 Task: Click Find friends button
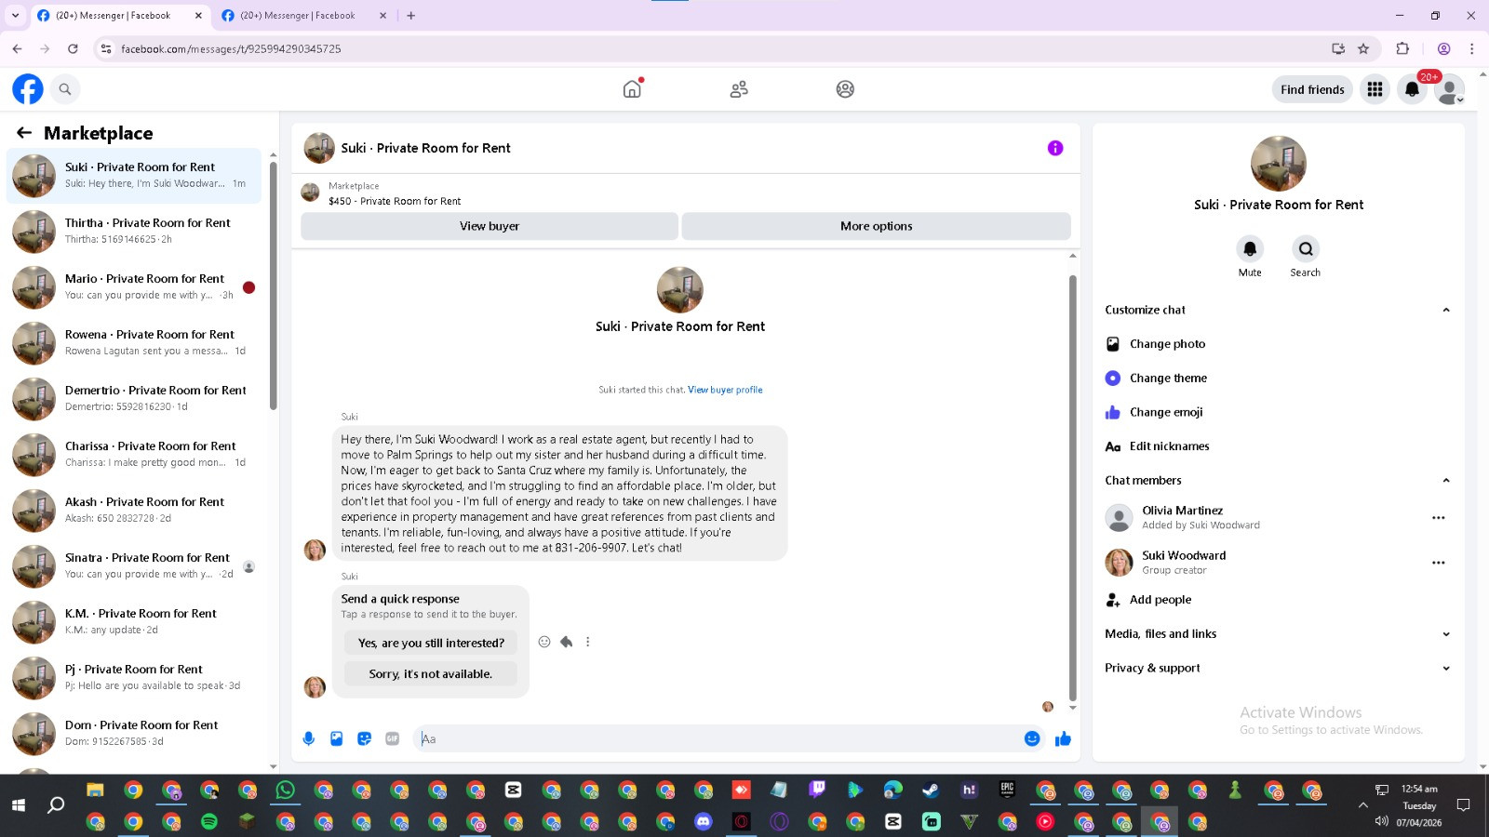click(x=1312, y=89)
